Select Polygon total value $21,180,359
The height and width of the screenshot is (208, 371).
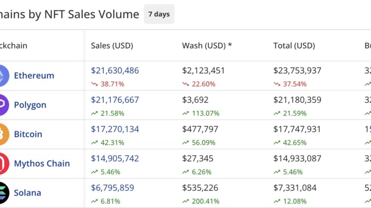point(297,100)
